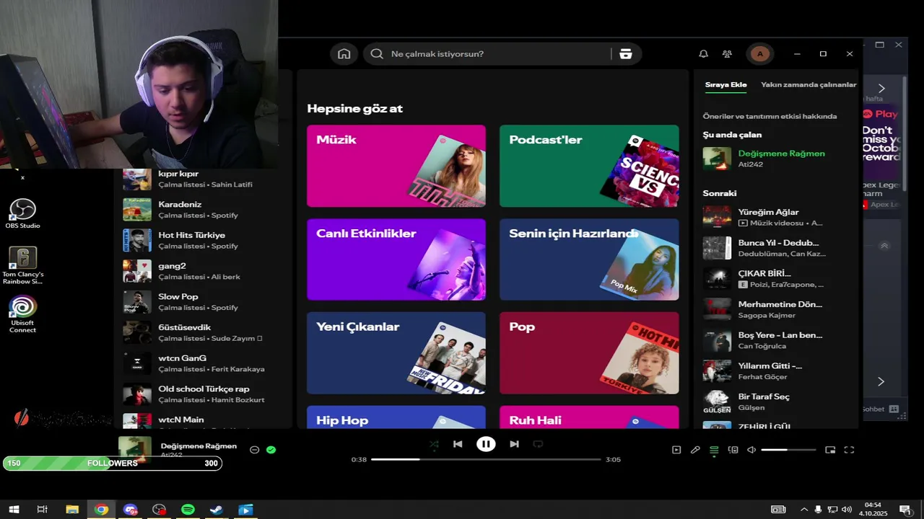Open the Senin için Hazırlandı card
This screenshot has height=519, width=924.
pyautogui.click(x=589, y=259)
